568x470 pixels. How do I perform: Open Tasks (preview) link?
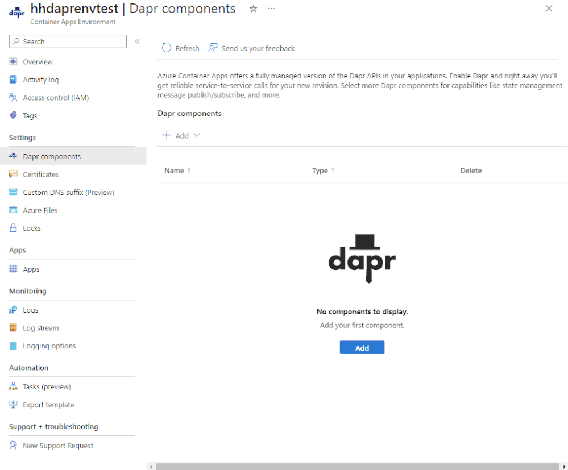(x=47, y=386)
